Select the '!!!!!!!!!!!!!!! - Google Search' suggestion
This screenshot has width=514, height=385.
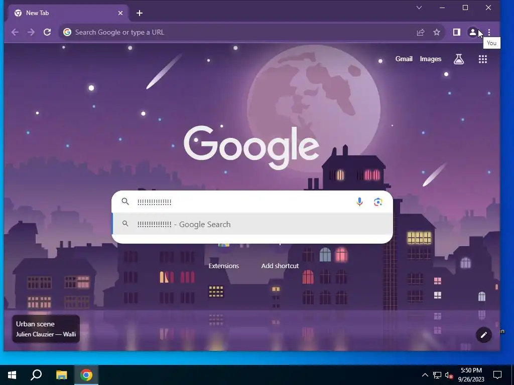point(252,224)
